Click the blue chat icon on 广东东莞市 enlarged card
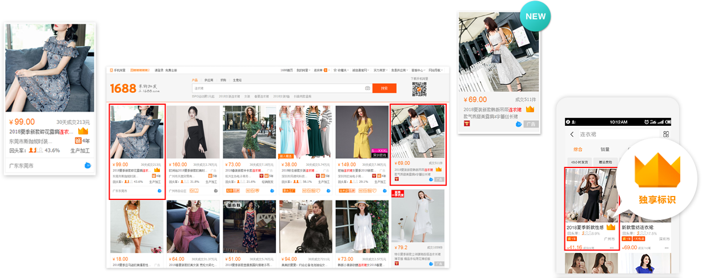The width and height of the screenshot is (702, 278). tap(87, 166)
